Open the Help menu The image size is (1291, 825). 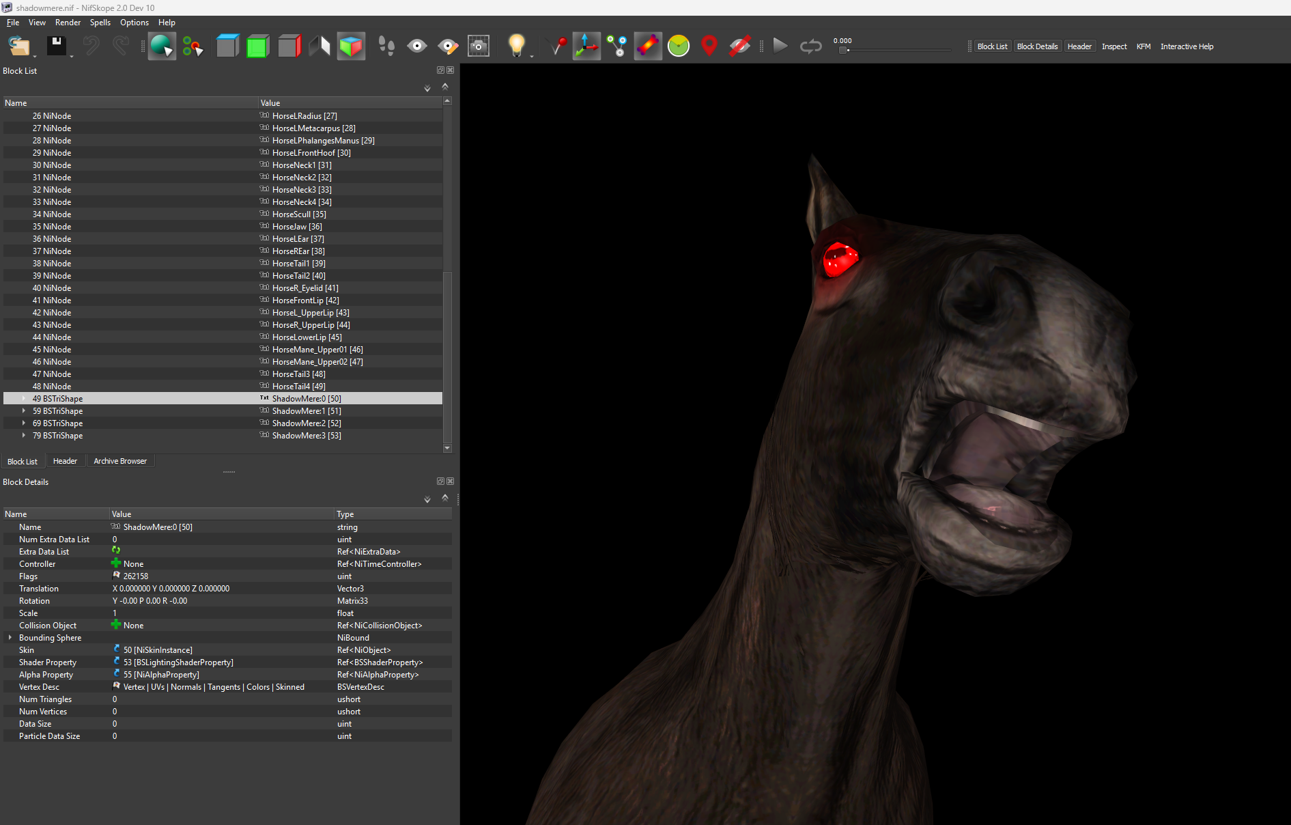click(167, 23)
